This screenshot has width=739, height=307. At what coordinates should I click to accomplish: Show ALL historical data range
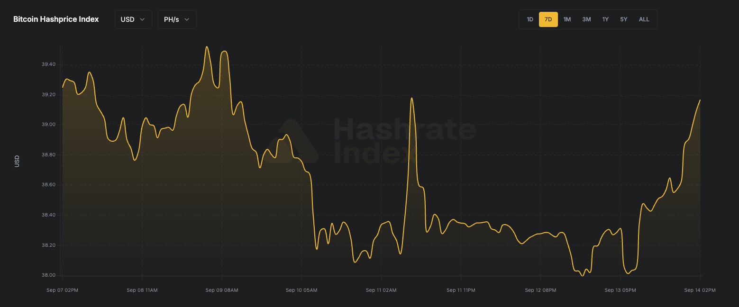644,19
